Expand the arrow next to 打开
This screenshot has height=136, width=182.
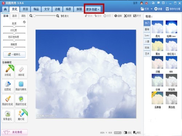coord(151,9)
